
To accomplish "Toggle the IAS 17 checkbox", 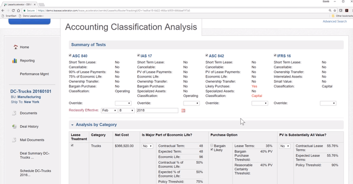I will click(138, 55).
